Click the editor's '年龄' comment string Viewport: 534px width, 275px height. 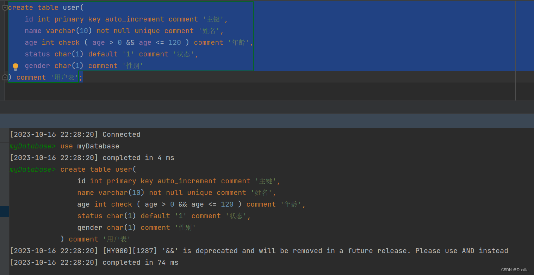pyautogui.click(x=239, y=42)
